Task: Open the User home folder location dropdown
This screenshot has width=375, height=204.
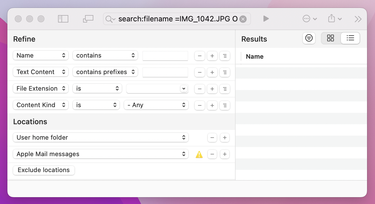Action: [101, 137]
